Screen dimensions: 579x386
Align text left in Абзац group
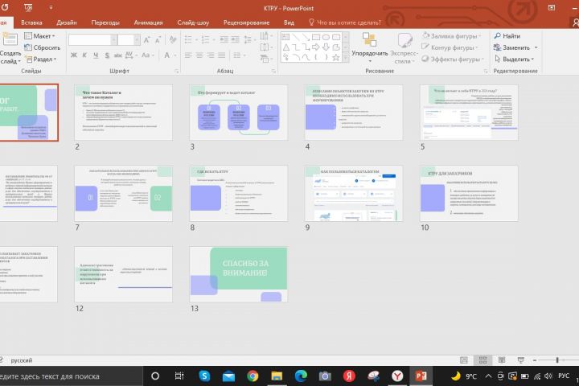tap(188, 55)
